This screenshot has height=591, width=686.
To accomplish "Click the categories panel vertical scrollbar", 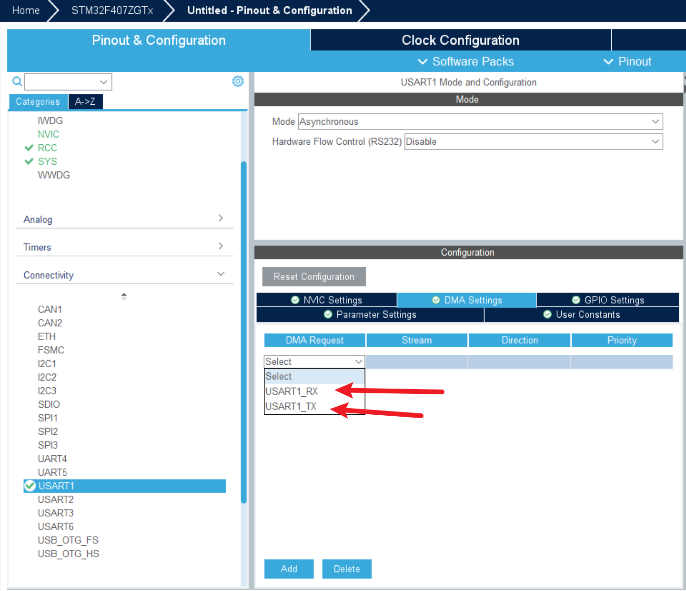I will coord(244,332).
